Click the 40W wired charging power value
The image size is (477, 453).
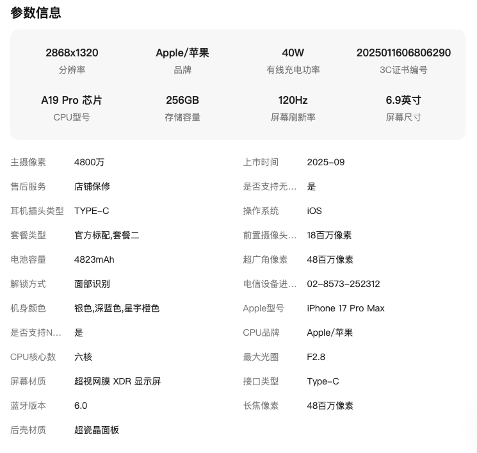point(293,53)
